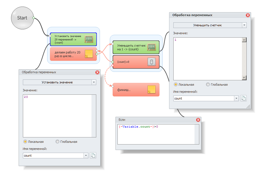Click the red false-branch connector on '{count}>0' block
271x179 pixels.
click(x=113, y=65)
